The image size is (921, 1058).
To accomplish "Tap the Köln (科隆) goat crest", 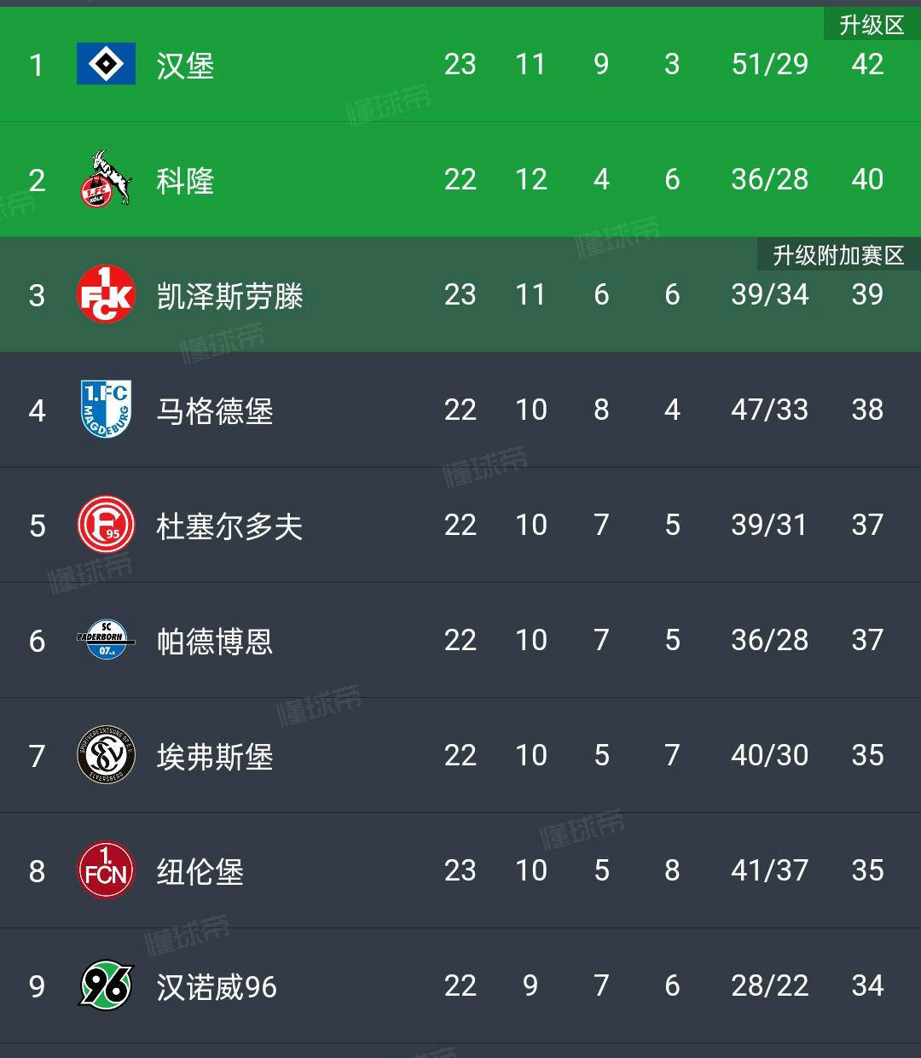I will click(106, 179).
